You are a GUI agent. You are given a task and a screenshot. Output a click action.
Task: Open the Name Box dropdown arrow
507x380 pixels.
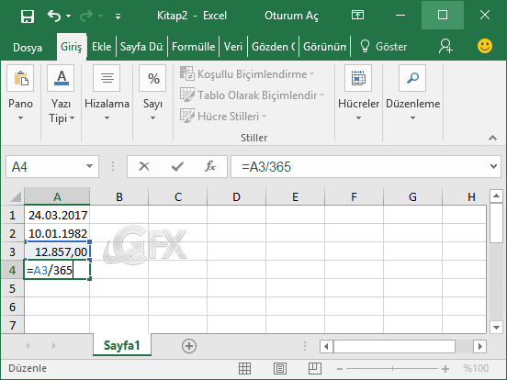[x=90, y=166]
